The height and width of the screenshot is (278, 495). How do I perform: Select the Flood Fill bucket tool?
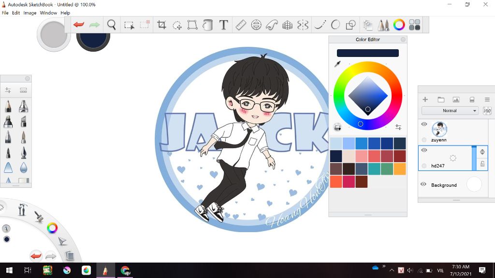pyautogui.click(x=208, y=25)
